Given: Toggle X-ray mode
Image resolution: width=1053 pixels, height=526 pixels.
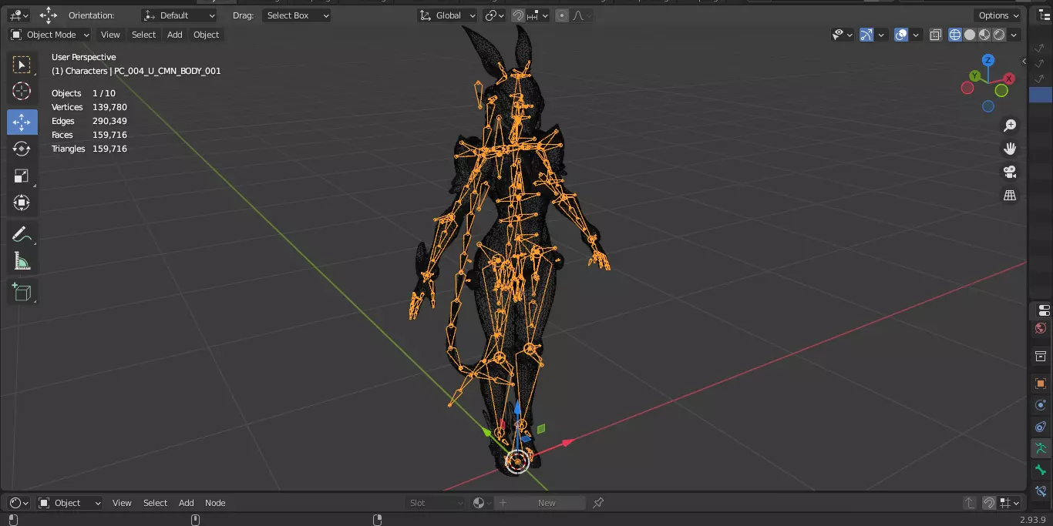Looking at the screenshot, I should pos(936,35).
